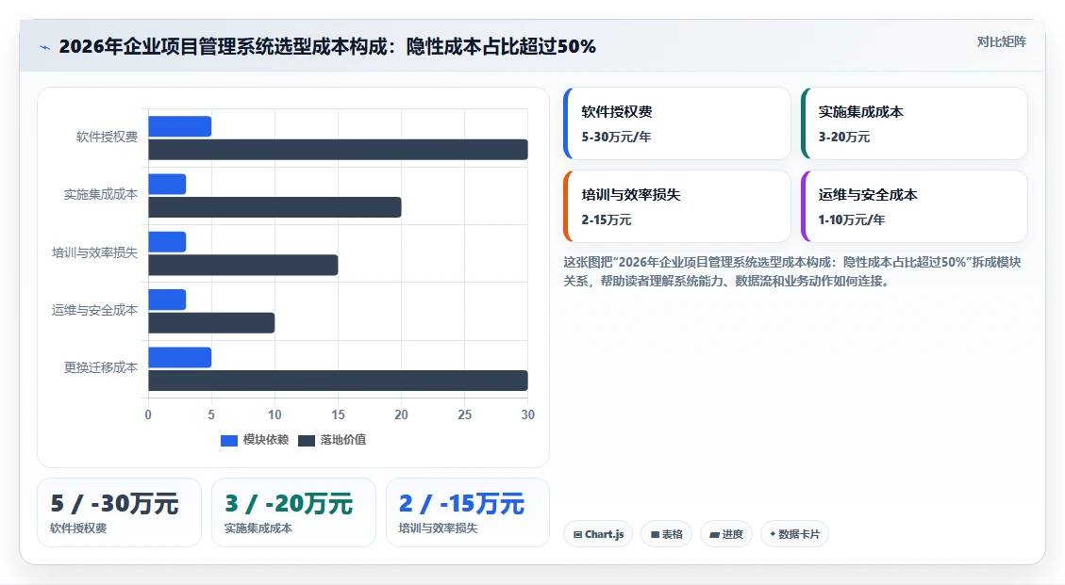Click the x-axis tick value 30
The height and width of the screenshot is (585, 1065).
pyautogui.click(x=527, y=414)
